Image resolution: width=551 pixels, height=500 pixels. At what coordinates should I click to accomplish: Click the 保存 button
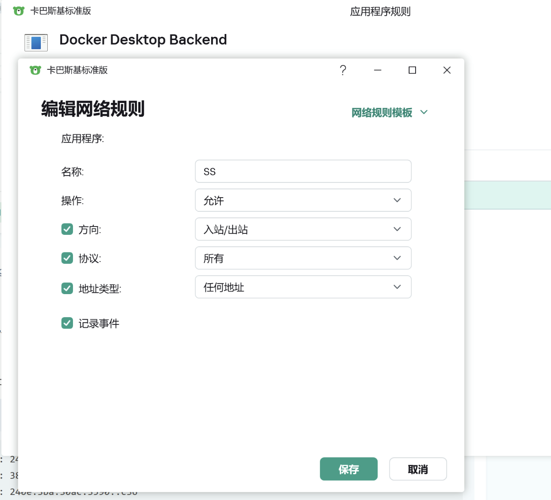[349, 469]
